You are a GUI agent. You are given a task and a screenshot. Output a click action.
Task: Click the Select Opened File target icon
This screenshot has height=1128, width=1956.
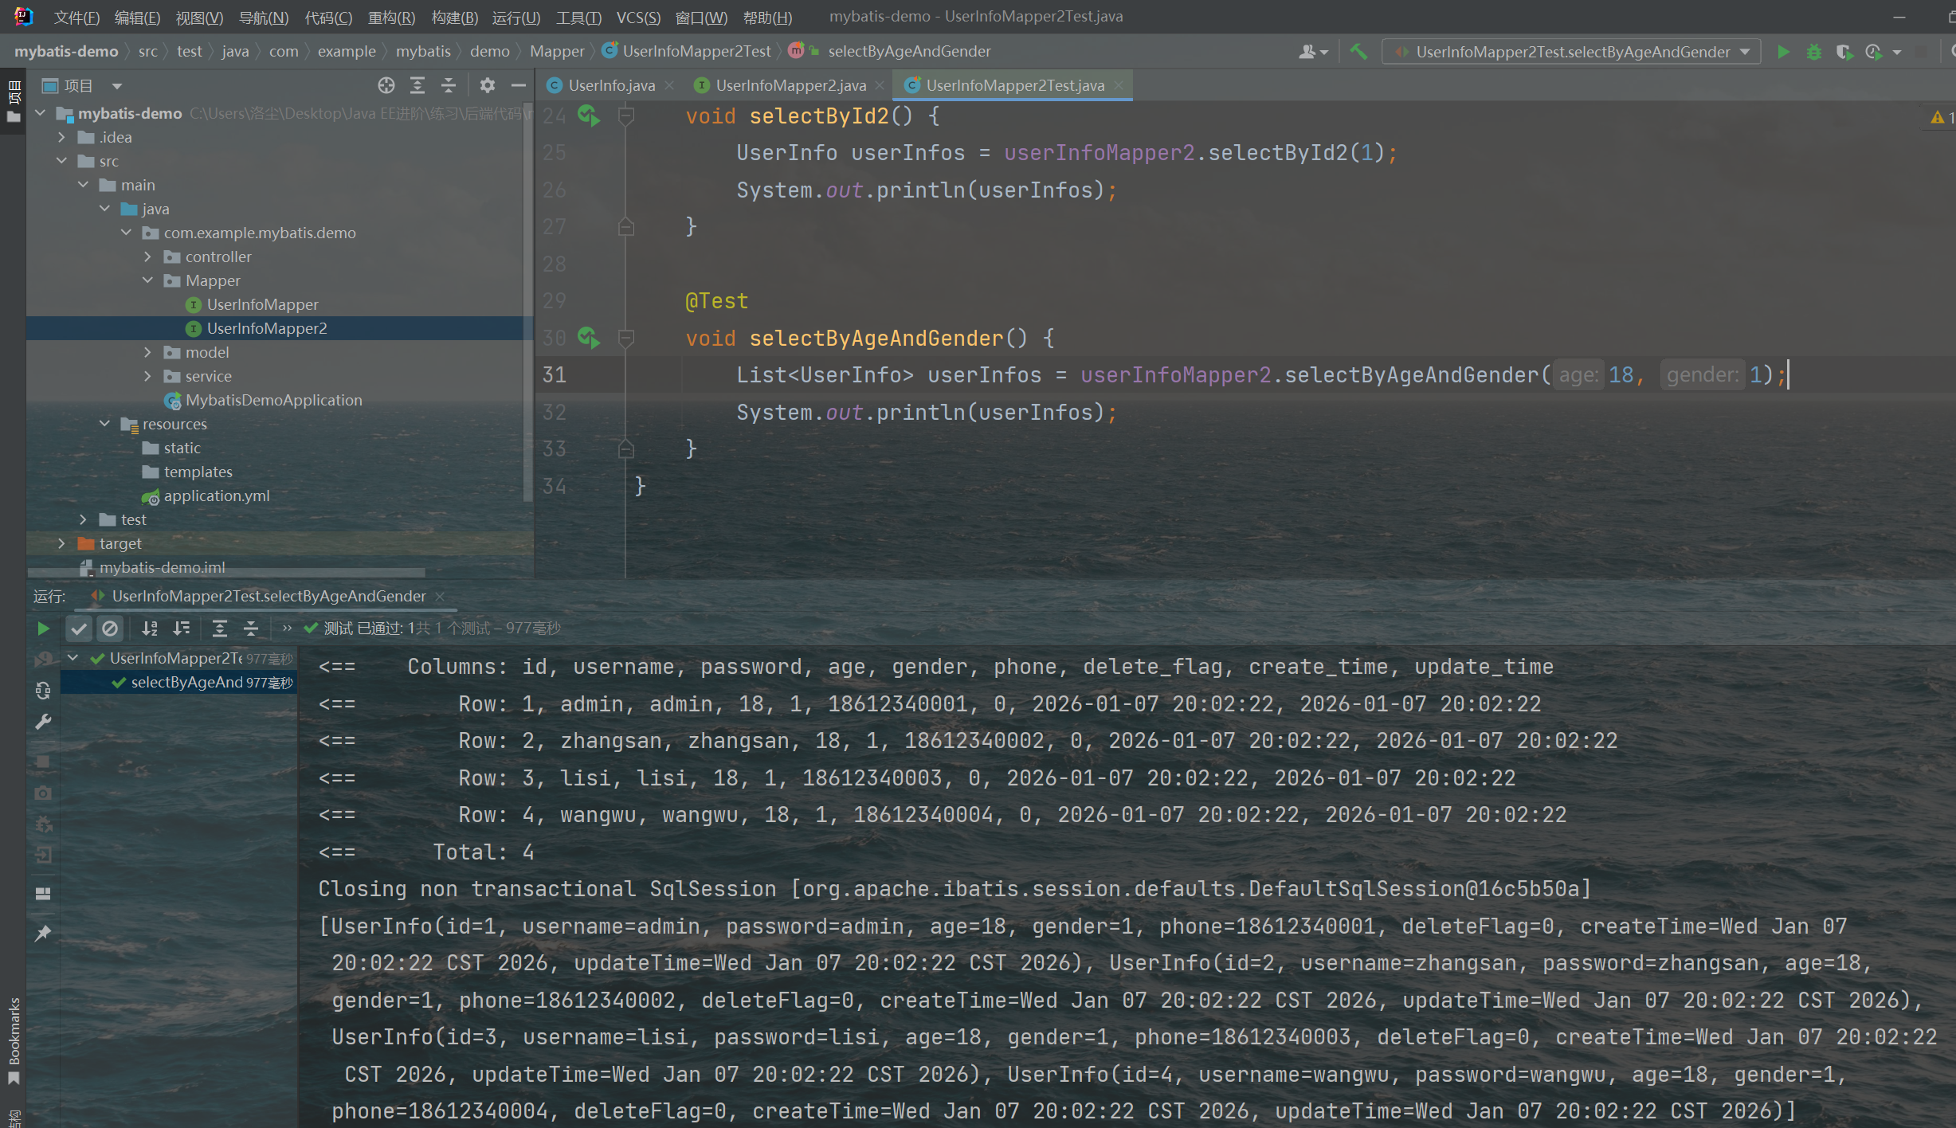pos(386,85)
